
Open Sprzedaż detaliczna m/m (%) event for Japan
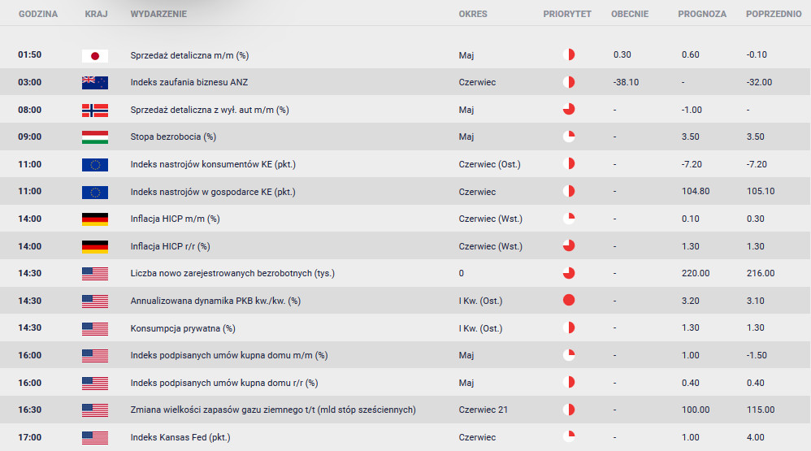tap(189, 55)
